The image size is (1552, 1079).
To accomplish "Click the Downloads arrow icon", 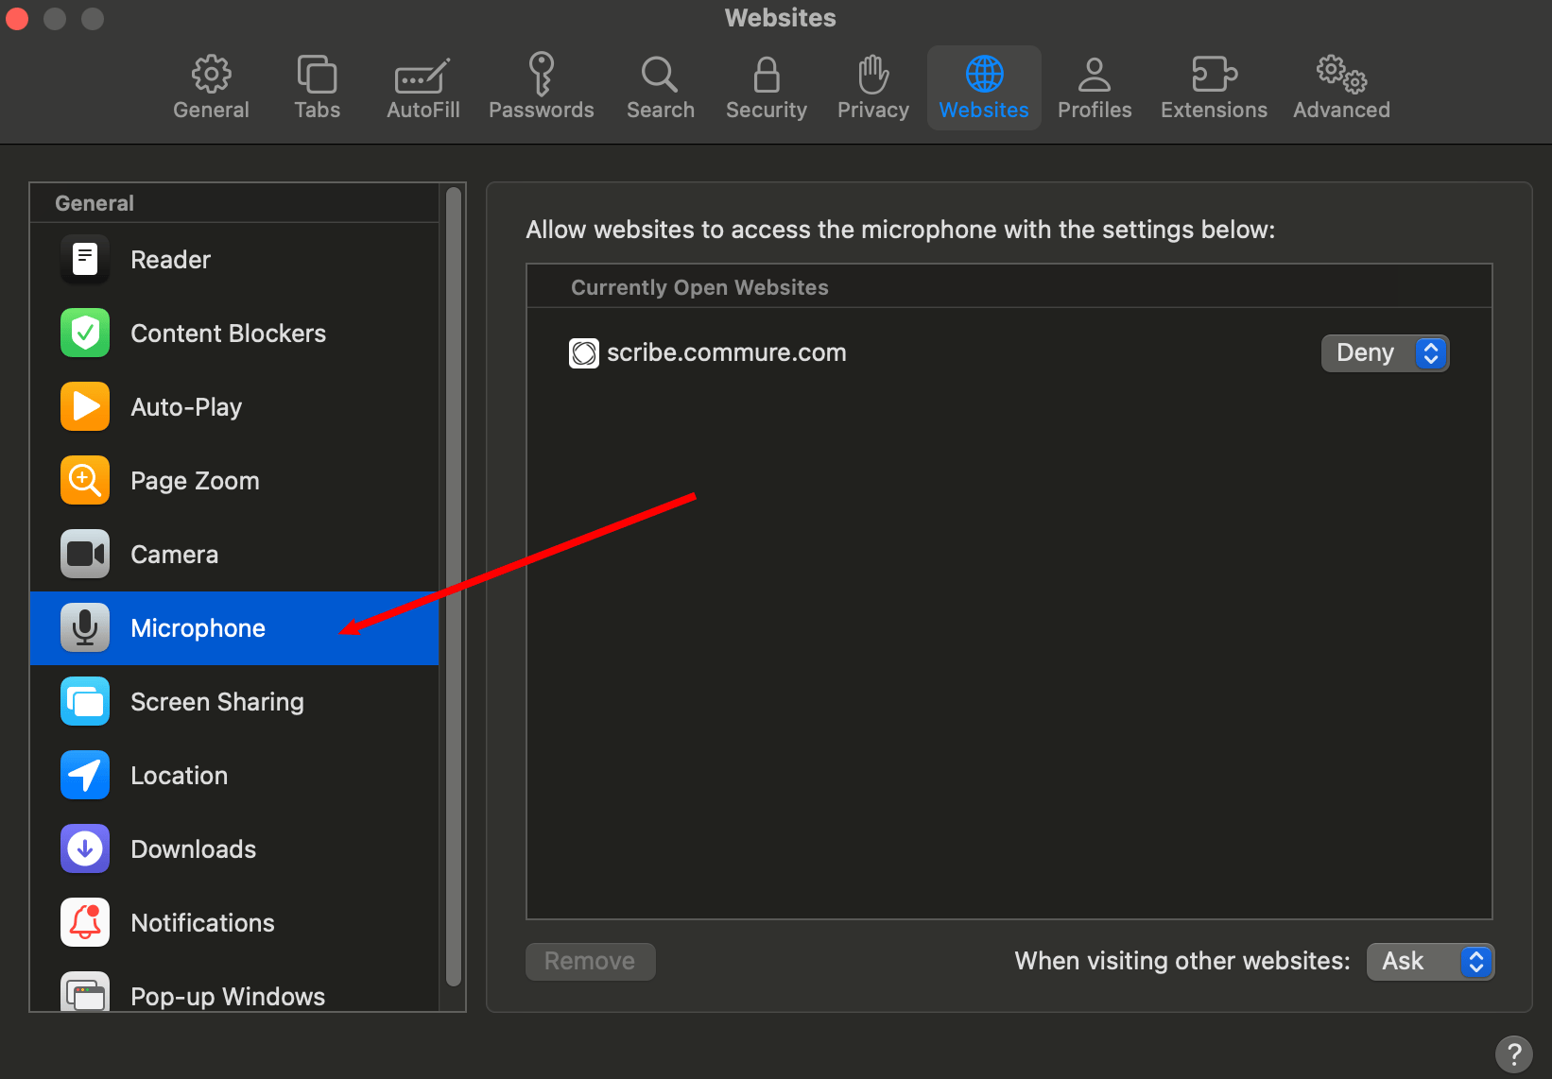I will (x=85, y=848).
